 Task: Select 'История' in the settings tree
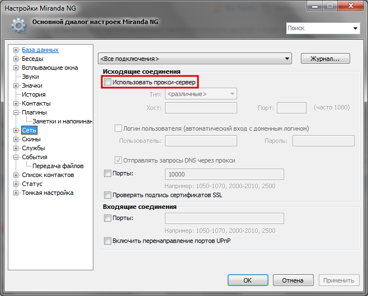point(34,94)
